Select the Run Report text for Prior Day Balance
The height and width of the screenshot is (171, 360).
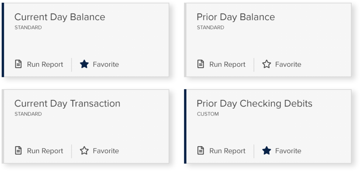coord(227,64)
